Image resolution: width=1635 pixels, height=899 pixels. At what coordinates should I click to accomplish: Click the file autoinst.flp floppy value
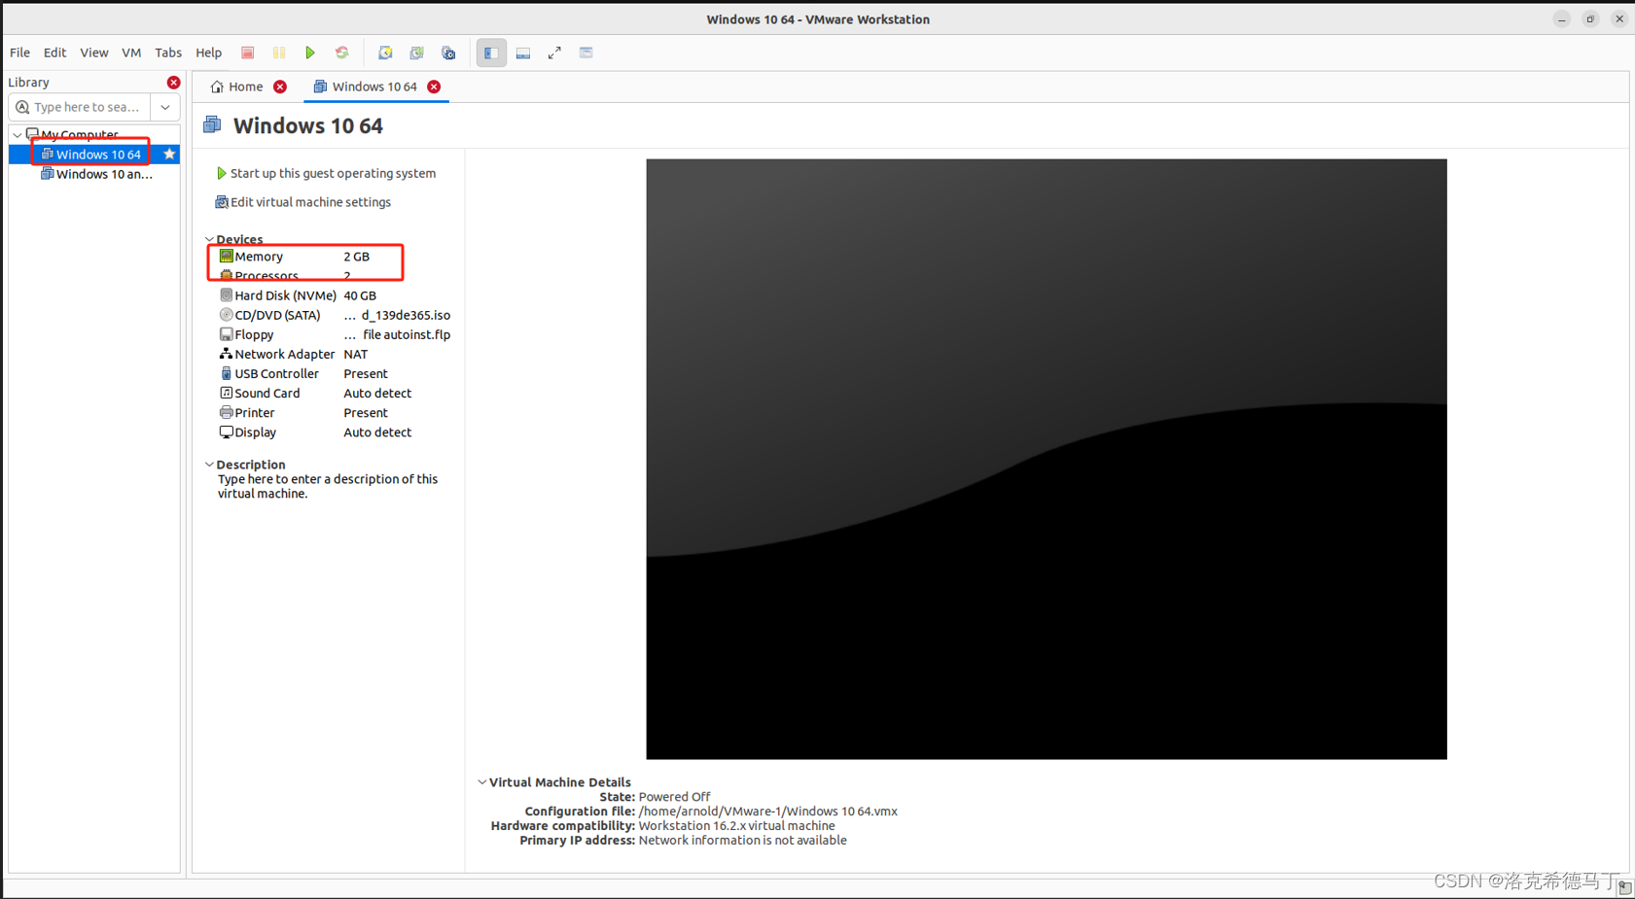click(x=397, y=334)
